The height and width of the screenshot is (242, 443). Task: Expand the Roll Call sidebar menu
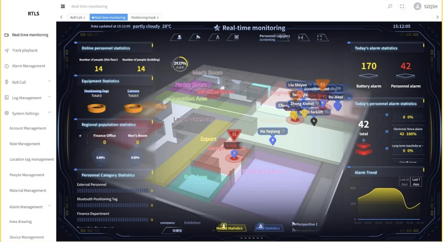click(x=49, y=81)
